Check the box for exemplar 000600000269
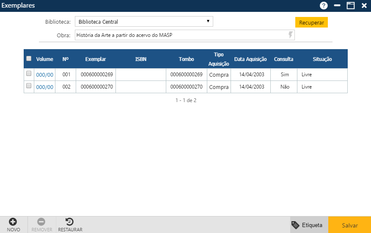Image resolution: width=371 pixels, height=233 pixels. 29,74
